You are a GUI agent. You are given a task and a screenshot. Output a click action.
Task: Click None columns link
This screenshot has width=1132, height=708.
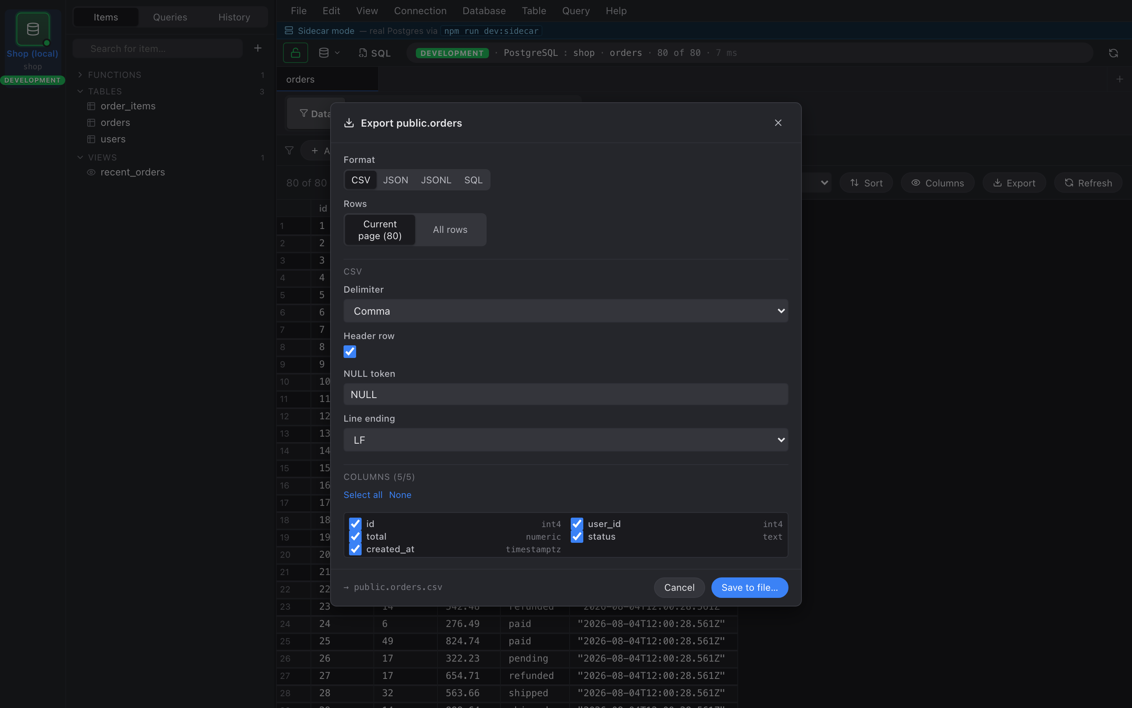[401, 495]
